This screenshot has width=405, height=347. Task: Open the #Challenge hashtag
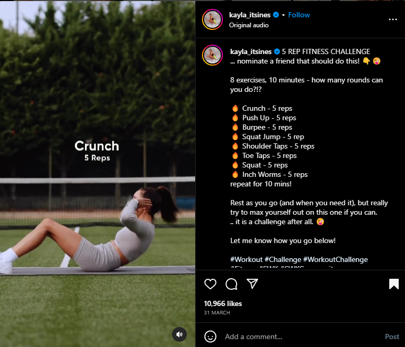click(x=283, y=259)
